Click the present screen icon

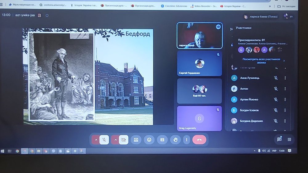(x=136, y=140)
